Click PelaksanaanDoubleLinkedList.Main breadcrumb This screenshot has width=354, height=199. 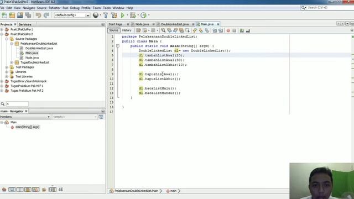click(136, 191)
